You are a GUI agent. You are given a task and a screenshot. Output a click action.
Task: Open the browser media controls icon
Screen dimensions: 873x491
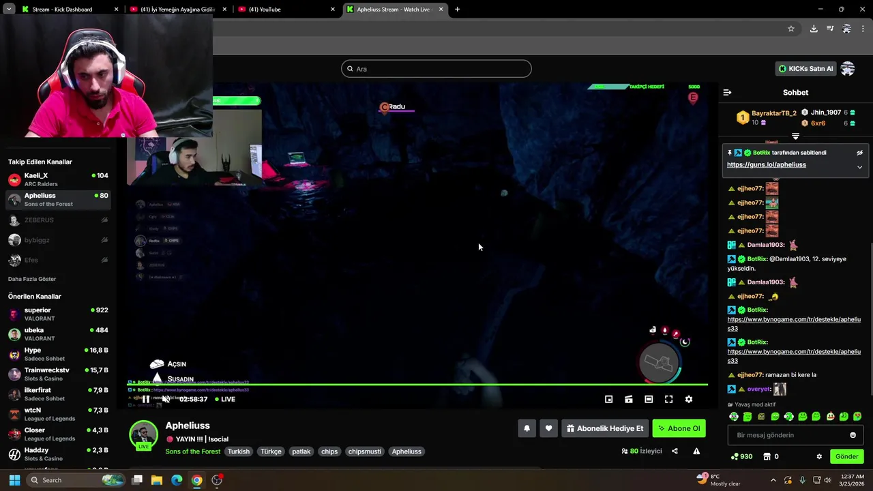[830, 29]
